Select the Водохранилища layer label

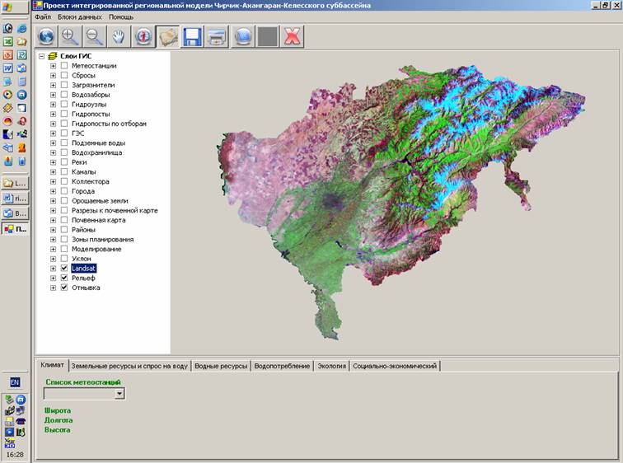[x=98, y=152]
